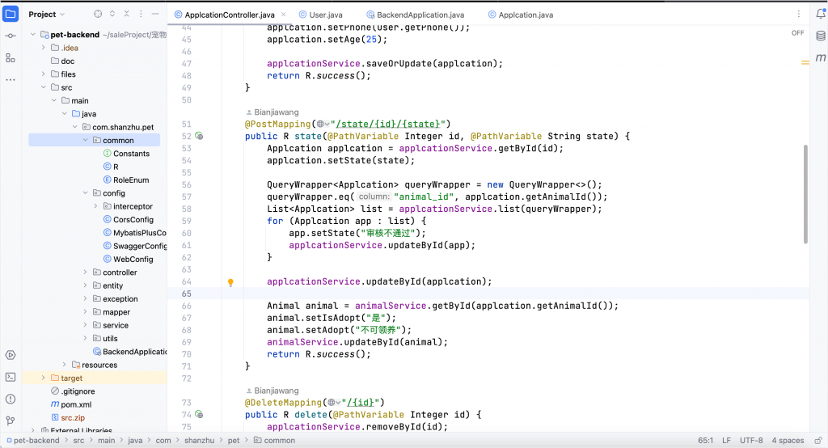This screenshot has width=828, height=448.
Task: Open the Commit tool window
Action: [11, 36]
